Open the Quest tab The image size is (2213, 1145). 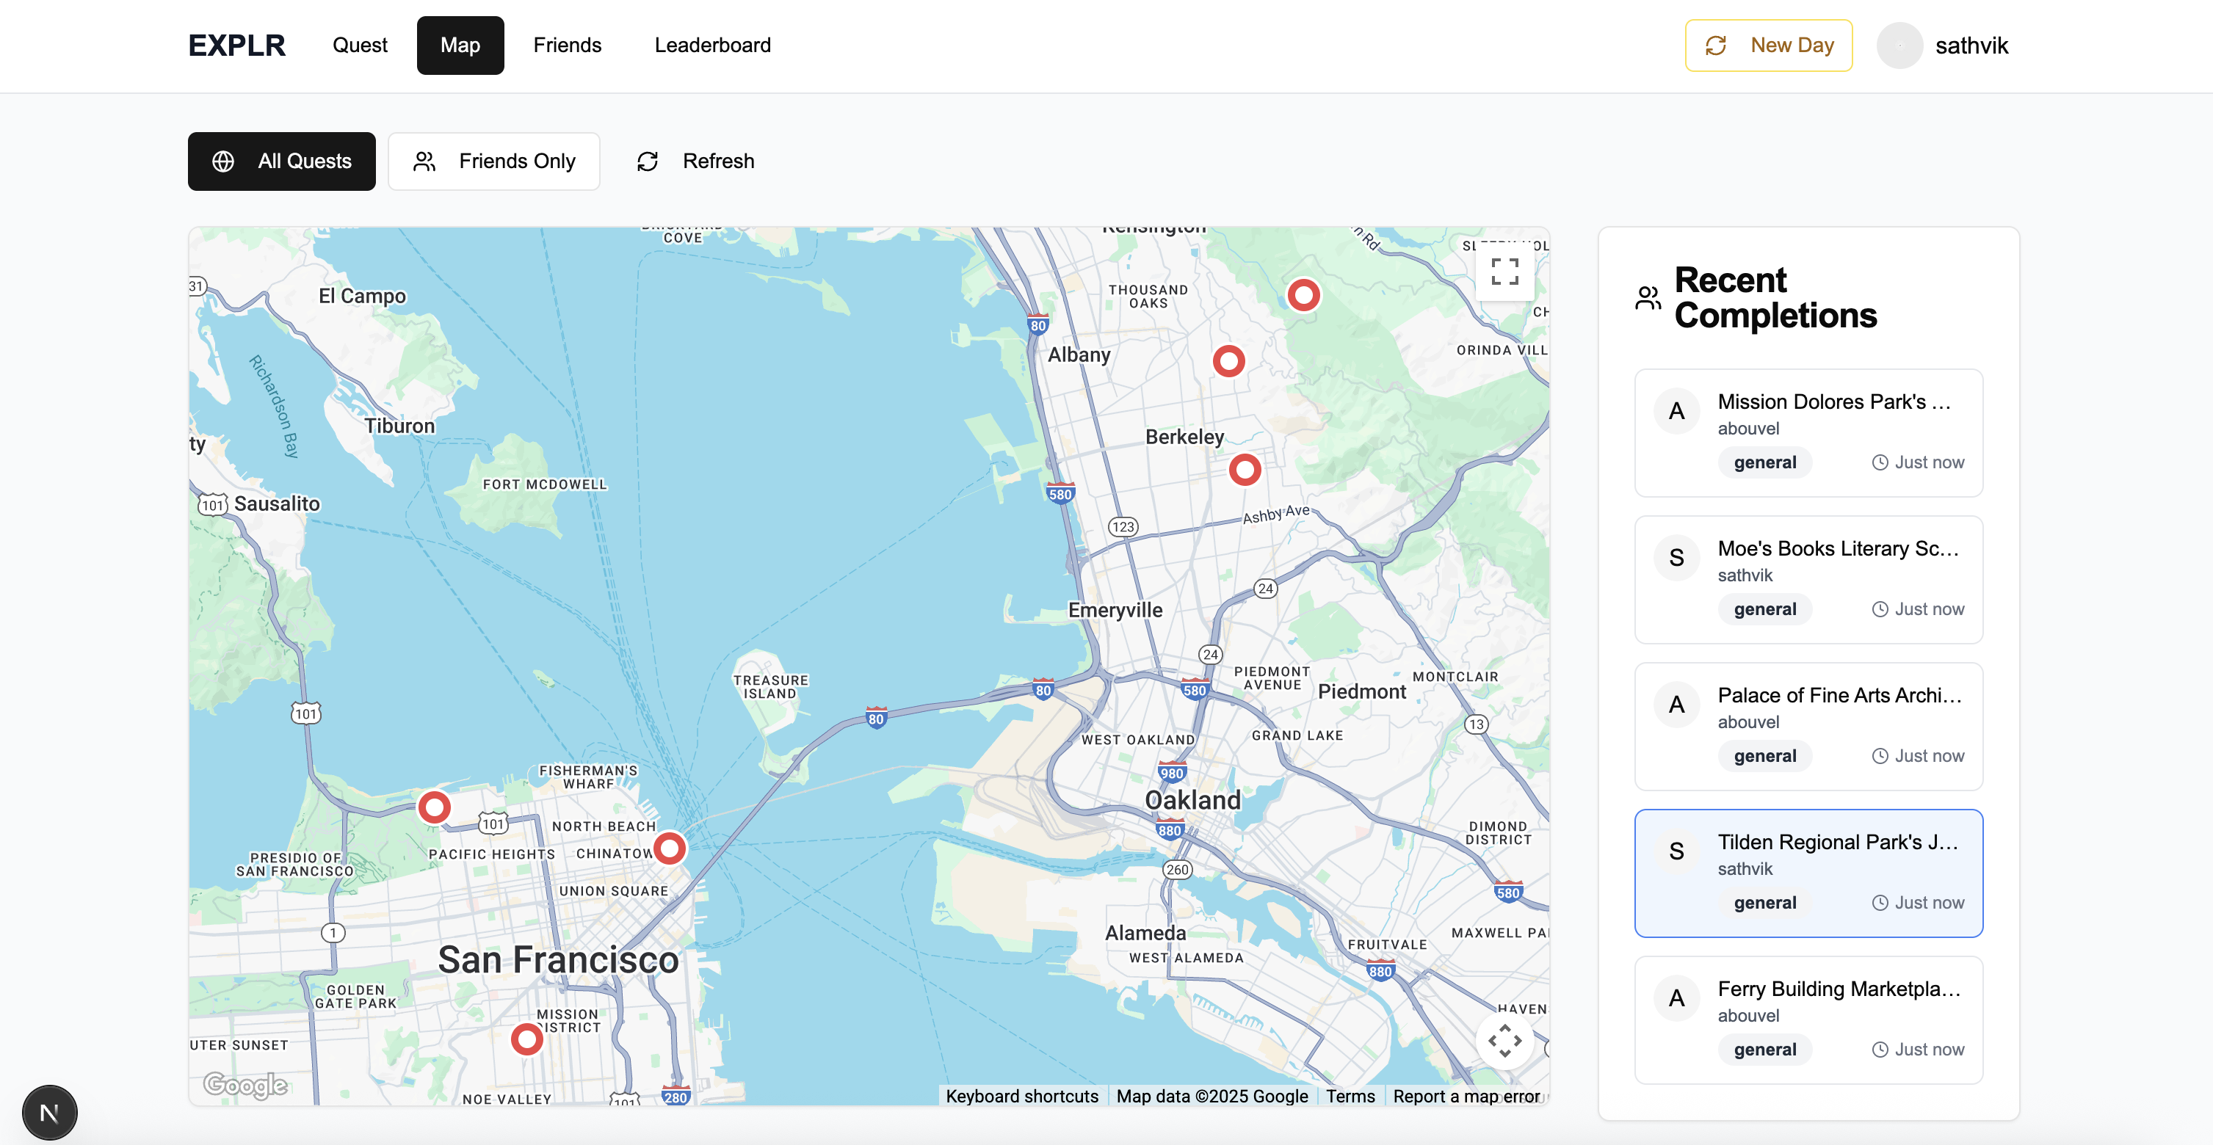pos(360,46)
